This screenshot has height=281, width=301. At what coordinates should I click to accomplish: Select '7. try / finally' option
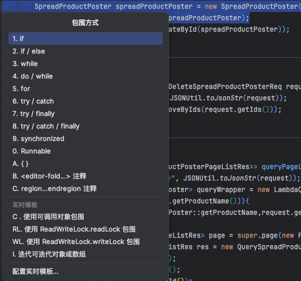click(x=85, y=114)
